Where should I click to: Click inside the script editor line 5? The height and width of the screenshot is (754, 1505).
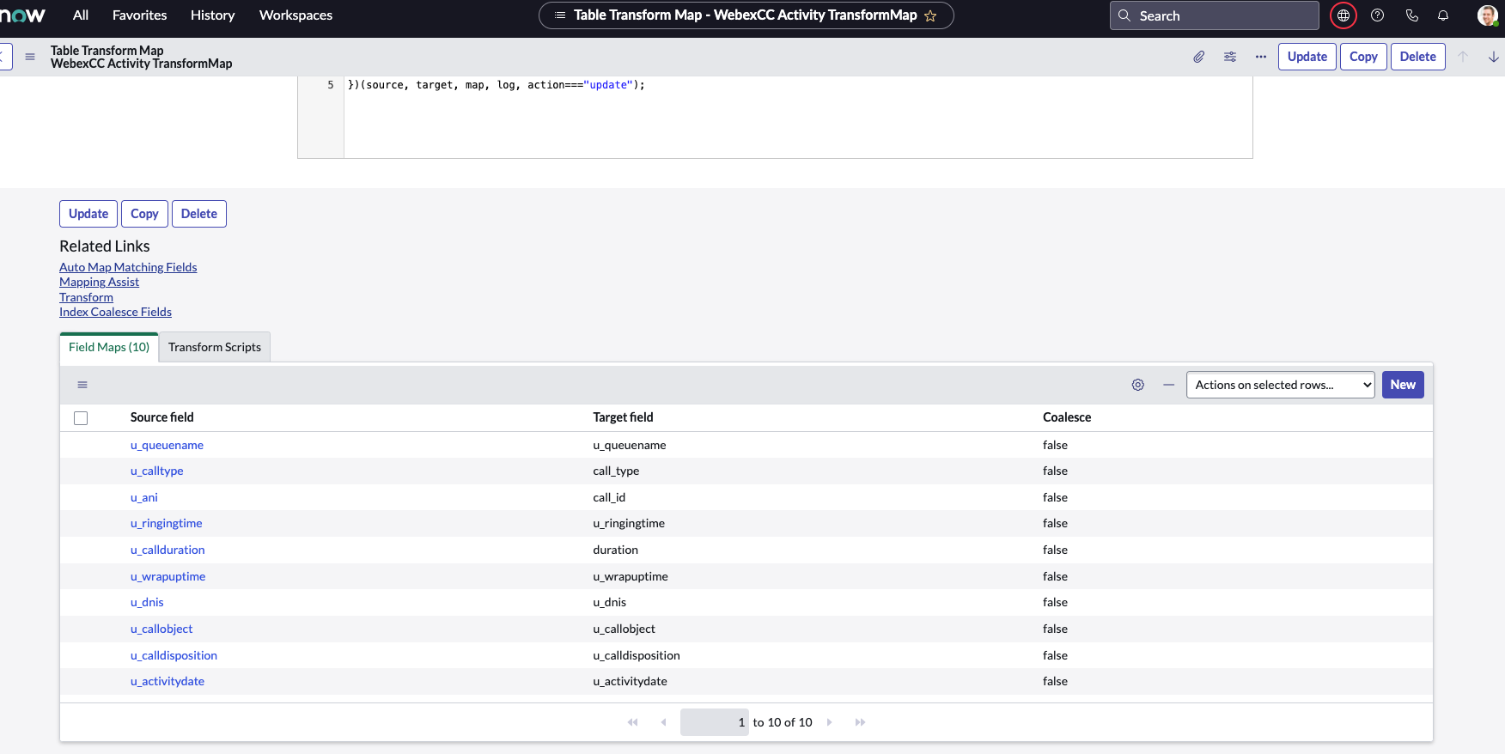(496, 85)
